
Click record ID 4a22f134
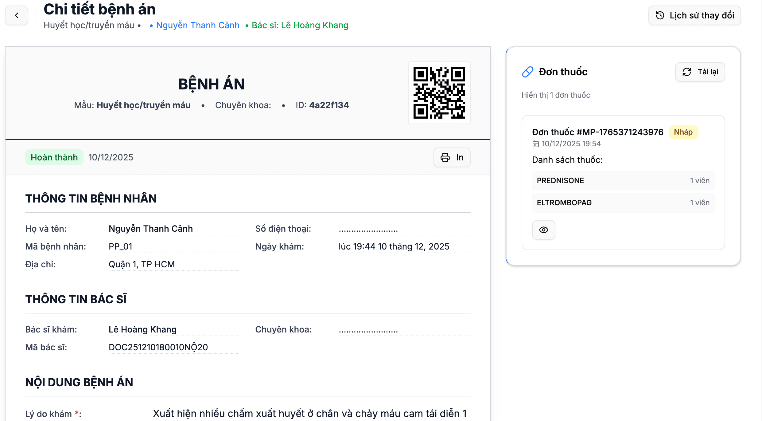click(x=329, y=105)
